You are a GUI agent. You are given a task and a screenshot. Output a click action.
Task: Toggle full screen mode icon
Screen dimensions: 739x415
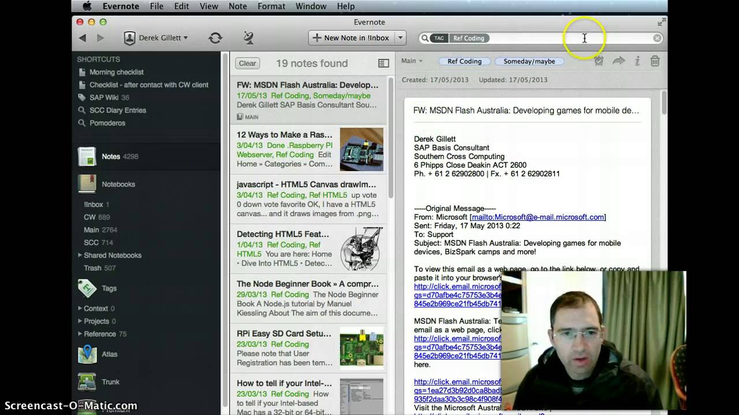(x=661, y=22)
